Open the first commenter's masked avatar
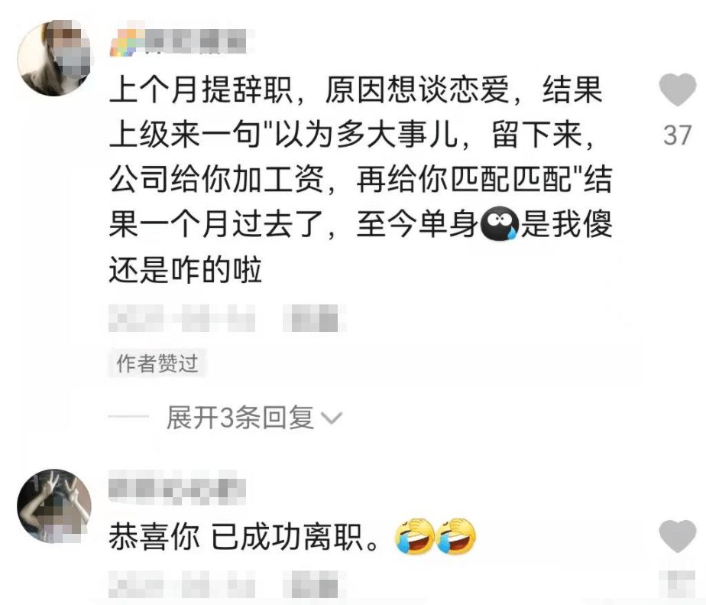The image size is (706, 605). point(54,57)
